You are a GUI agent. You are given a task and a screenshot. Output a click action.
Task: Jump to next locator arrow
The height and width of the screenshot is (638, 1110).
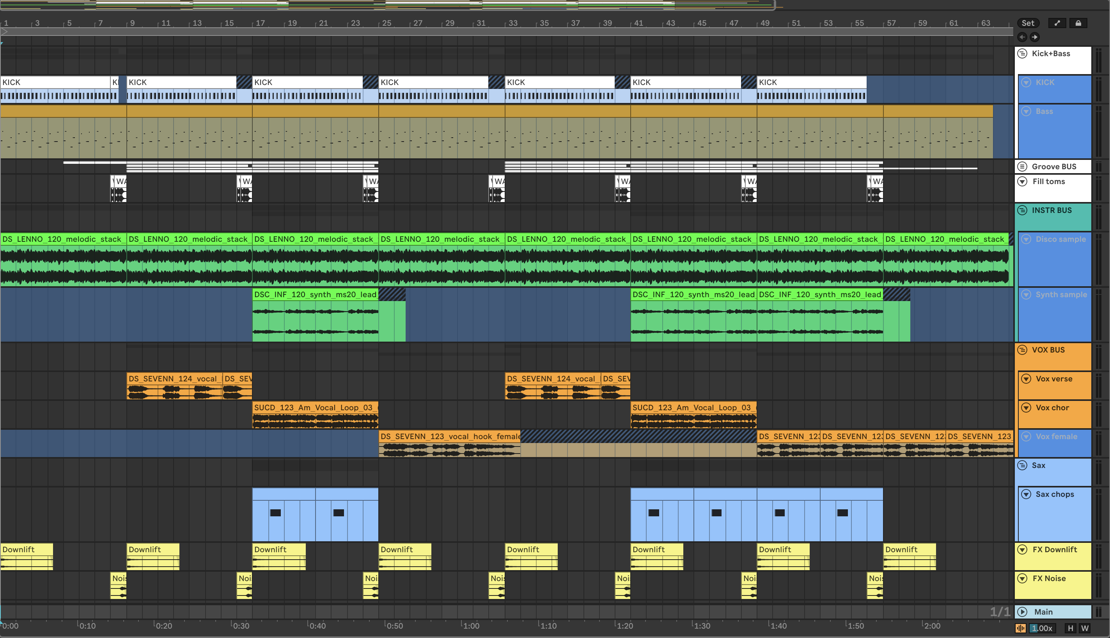tap(1035, 37)
